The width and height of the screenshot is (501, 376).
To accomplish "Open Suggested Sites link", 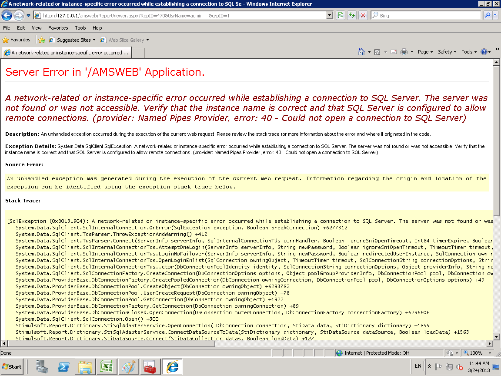I will pos(70,40).
